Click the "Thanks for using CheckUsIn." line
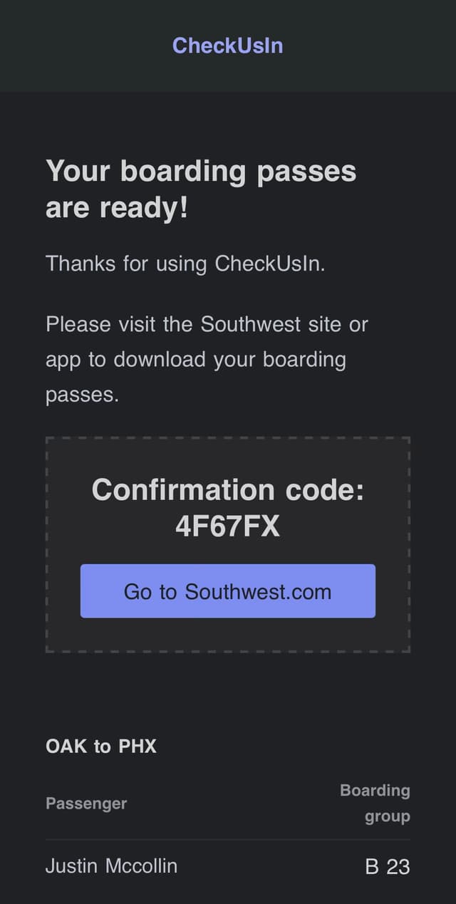456x904 pixels. coord(185,264)
